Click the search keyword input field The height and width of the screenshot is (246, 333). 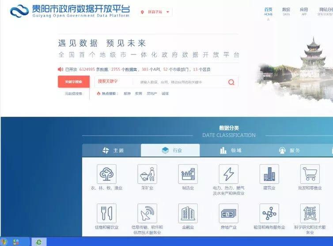click(x=181, y=82)
